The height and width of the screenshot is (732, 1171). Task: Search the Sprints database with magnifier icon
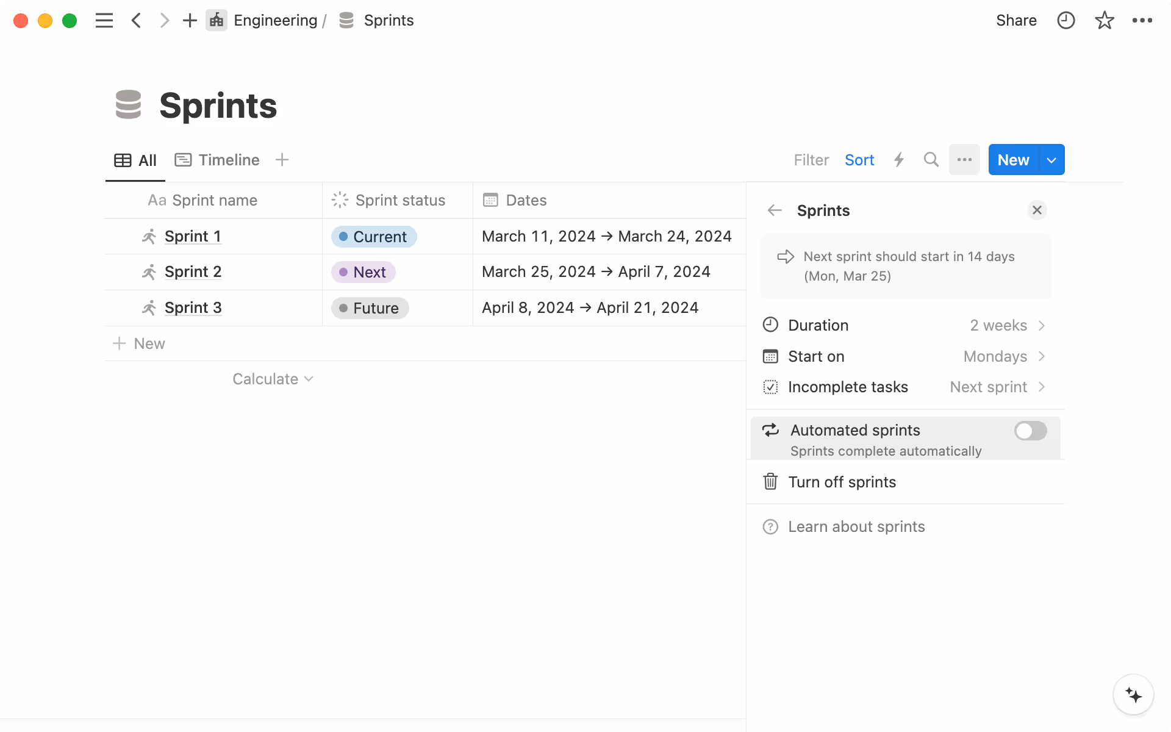pos(931,160)
